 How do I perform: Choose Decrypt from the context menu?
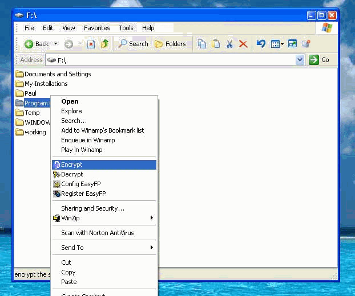point(104,174)
